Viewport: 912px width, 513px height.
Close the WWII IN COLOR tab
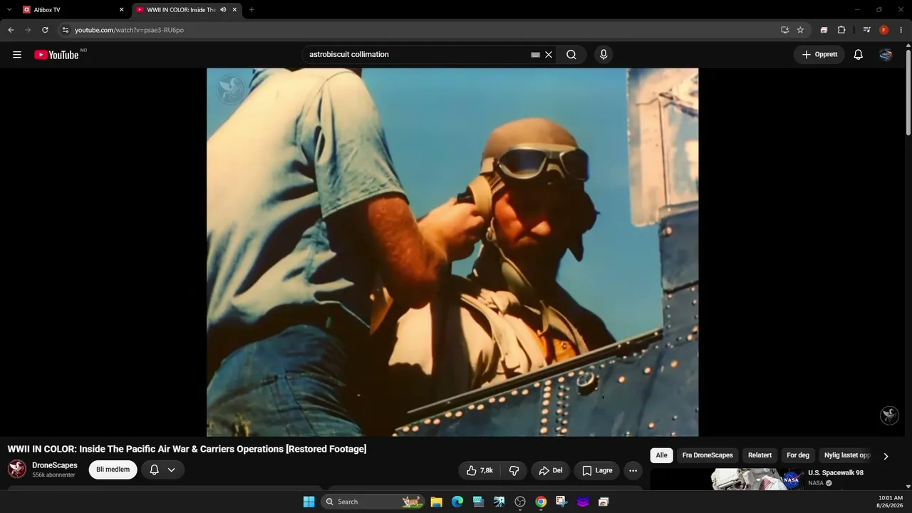(234, 10)
